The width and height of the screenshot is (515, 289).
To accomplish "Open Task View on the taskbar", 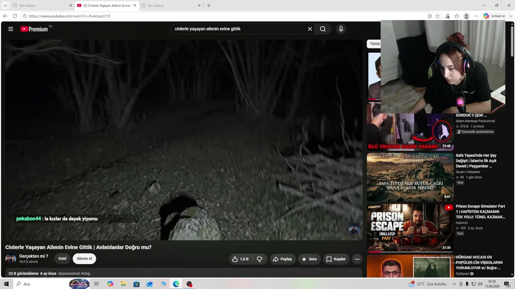I will pyautogui.click(x=97, y=284).
